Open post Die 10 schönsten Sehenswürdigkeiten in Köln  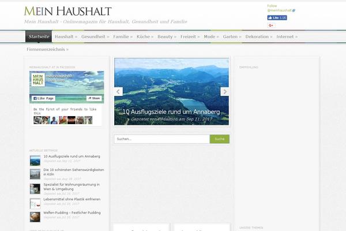coord(74,172)
